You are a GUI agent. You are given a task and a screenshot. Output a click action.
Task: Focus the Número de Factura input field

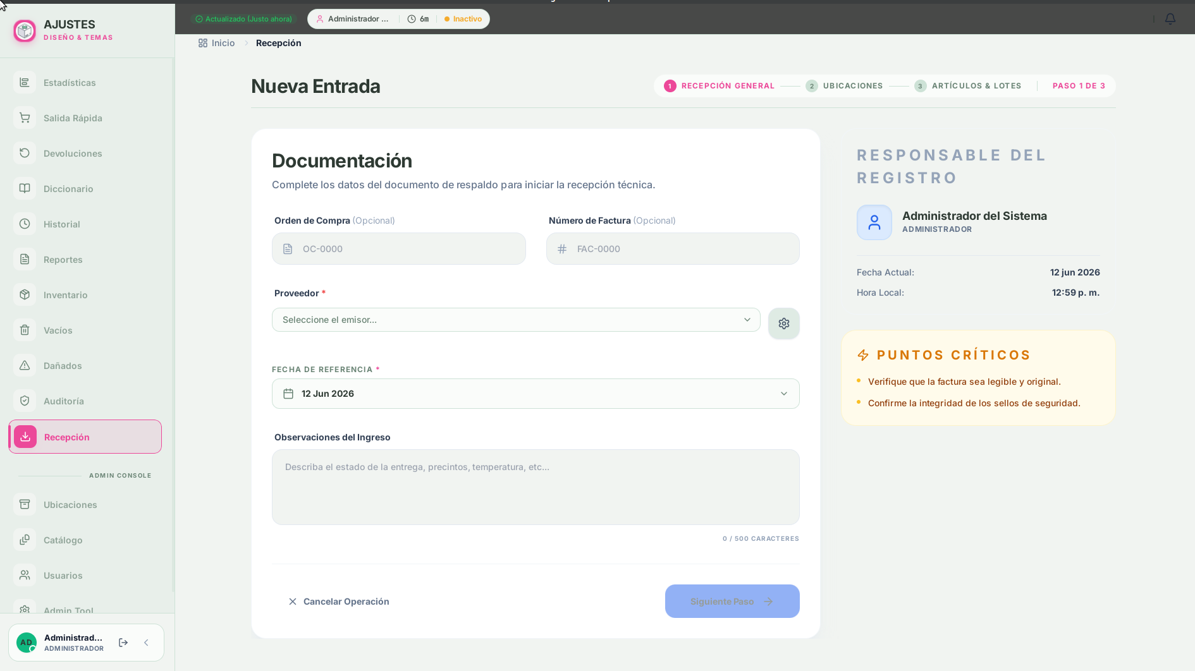click(x=673, y=249)
